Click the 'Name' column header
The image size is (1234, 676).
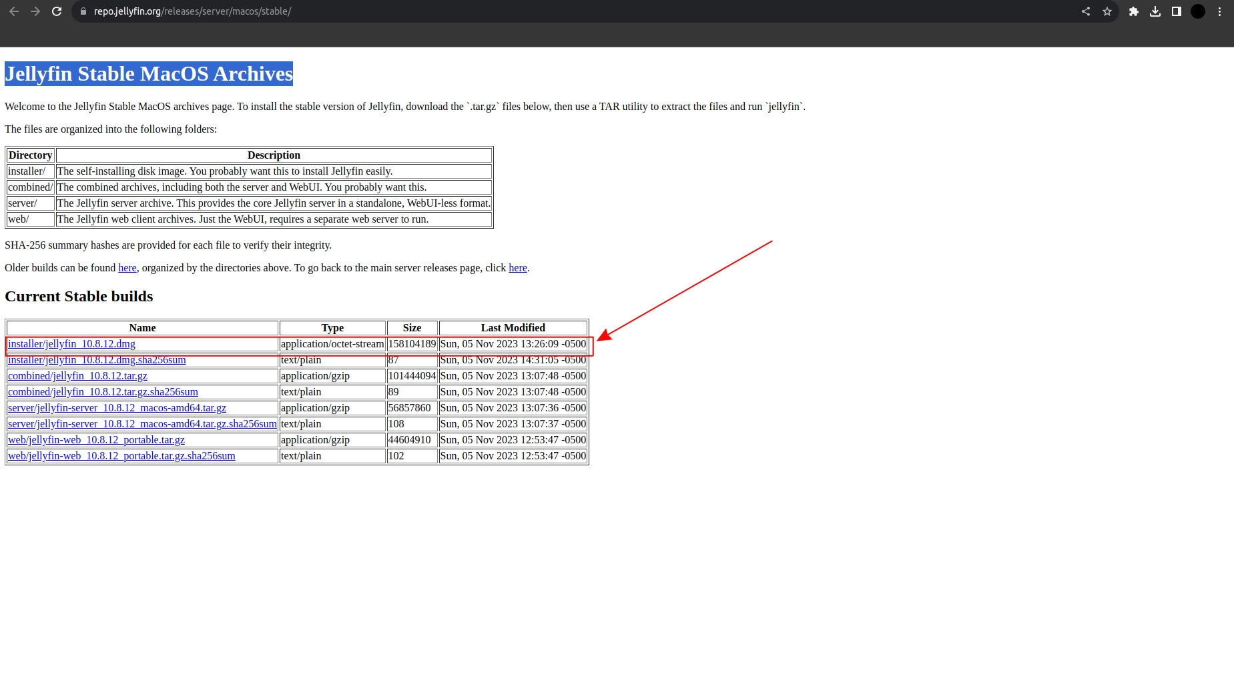[x=142, y=328]
